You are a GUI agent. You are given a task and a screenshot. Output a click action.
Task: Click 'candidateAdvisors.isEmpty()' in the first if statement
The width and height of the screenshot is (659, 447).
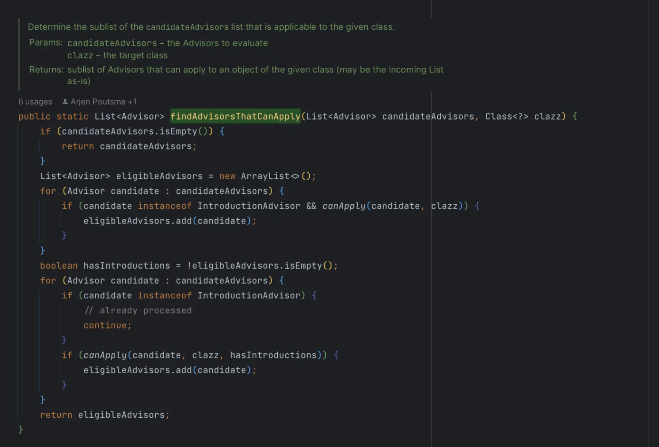tap(135, 131)
